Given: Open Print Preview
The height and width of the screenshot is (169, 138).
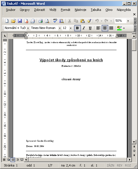Looking at the screenshot, I should tap(47, 21).
